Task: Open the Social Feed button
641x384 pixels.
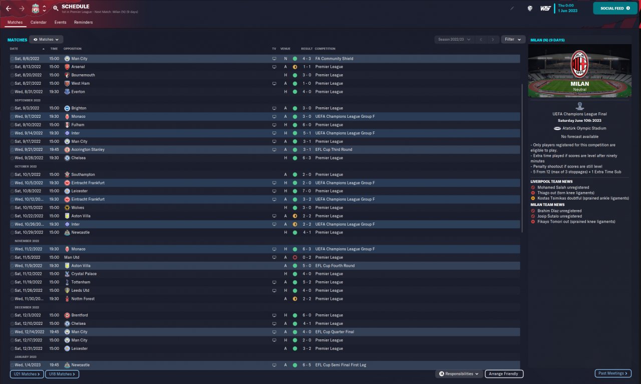Action: point(615,8)
